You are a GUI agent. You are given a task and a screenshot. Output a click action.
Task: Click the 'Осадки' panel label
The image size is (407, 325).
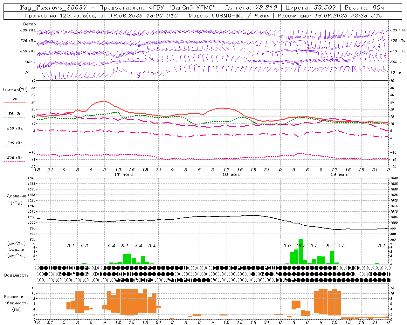tap(17, 249)
